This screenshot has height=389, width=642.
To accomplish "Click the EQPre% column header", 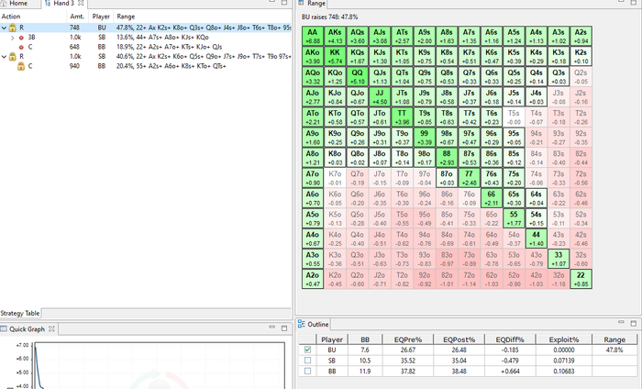I will click(408, 339).
